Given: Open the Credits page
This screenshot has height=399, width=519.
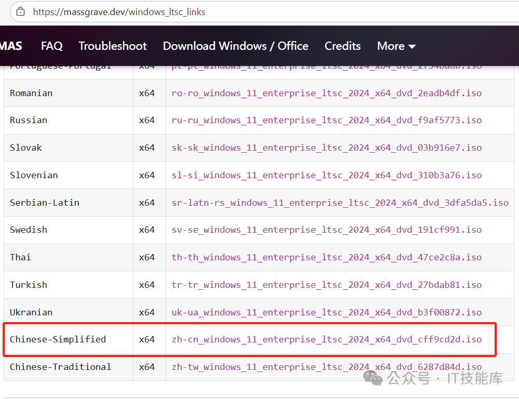Looking at the screenshot, I should [342, 46].
